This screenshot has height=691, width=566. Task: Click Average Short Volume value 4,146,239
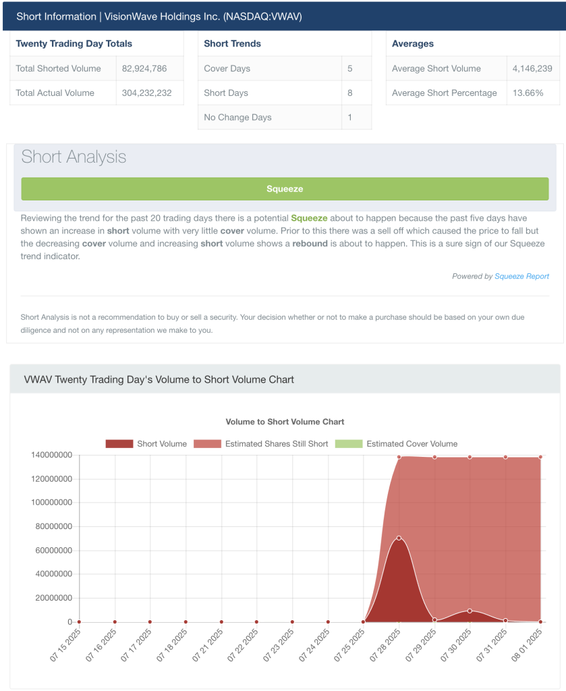point(532,68)
